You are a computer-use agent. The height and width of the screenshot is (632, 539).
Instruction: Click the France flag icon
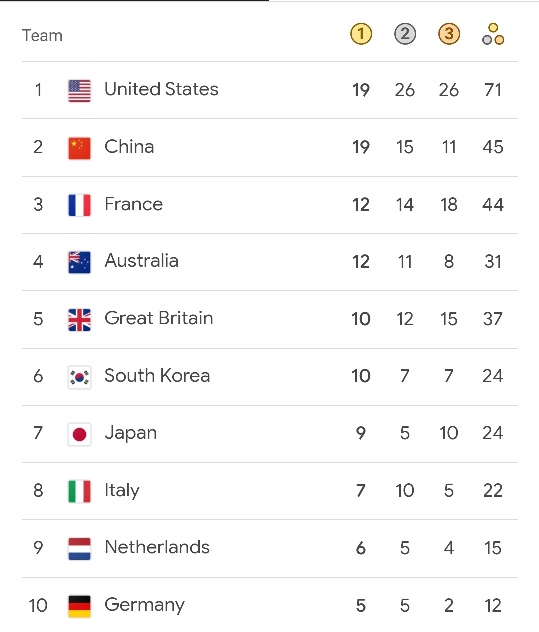79,205
